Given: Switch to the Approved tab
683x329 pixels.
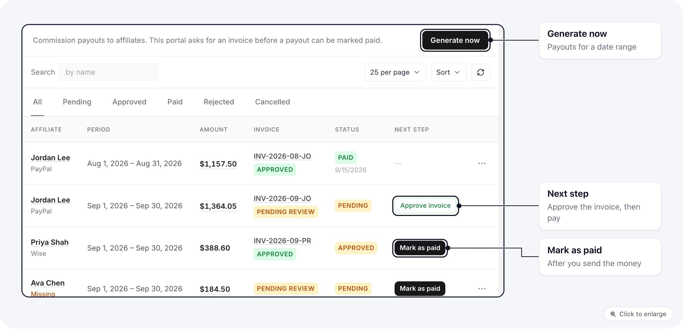Looking at the screenshot, I should (129, 102).
